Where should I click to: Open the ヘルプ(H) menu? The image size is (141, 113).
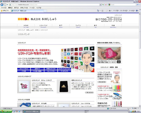pos(38,8)
